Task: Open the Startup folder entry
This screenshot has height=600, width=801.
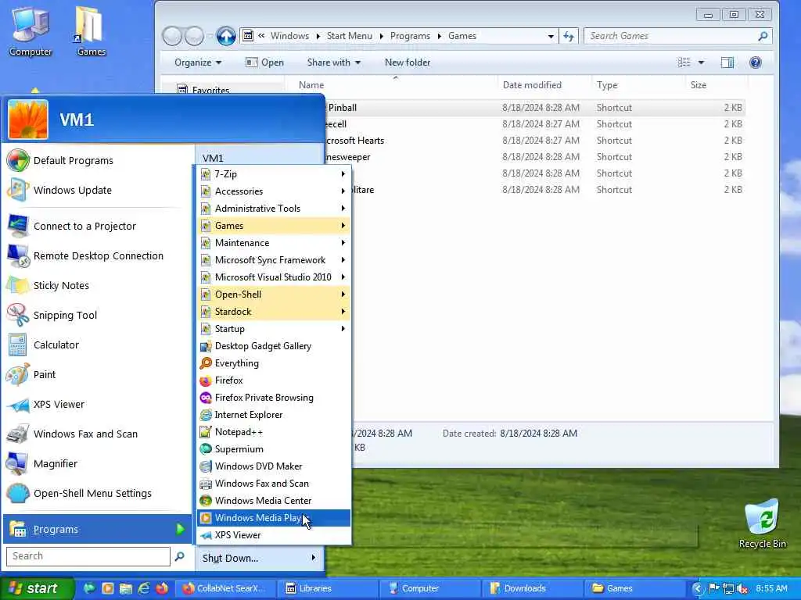Action: (274, 329)
